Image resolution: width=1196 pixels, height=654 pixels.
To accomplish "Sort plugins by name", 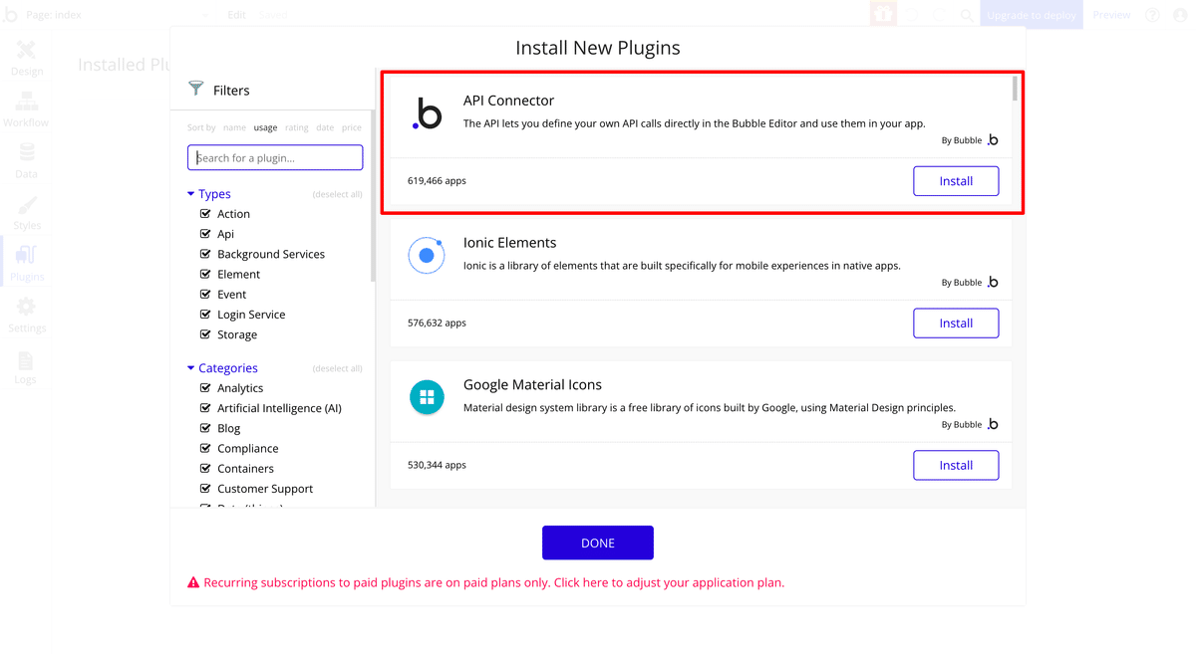I will click(x=234, y=127).
